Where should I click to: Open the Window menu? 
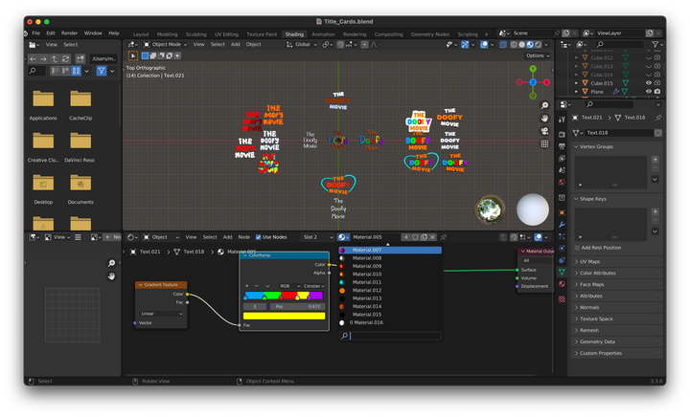click(93, 33)
